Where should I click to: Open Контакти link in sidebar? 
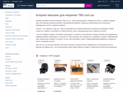[x=8, y=59]
